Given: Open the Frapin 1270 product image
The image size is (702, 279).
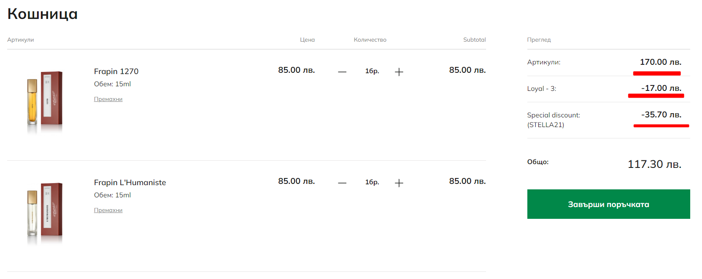Looking at the screenshot, I should click(x=45, y=101).
